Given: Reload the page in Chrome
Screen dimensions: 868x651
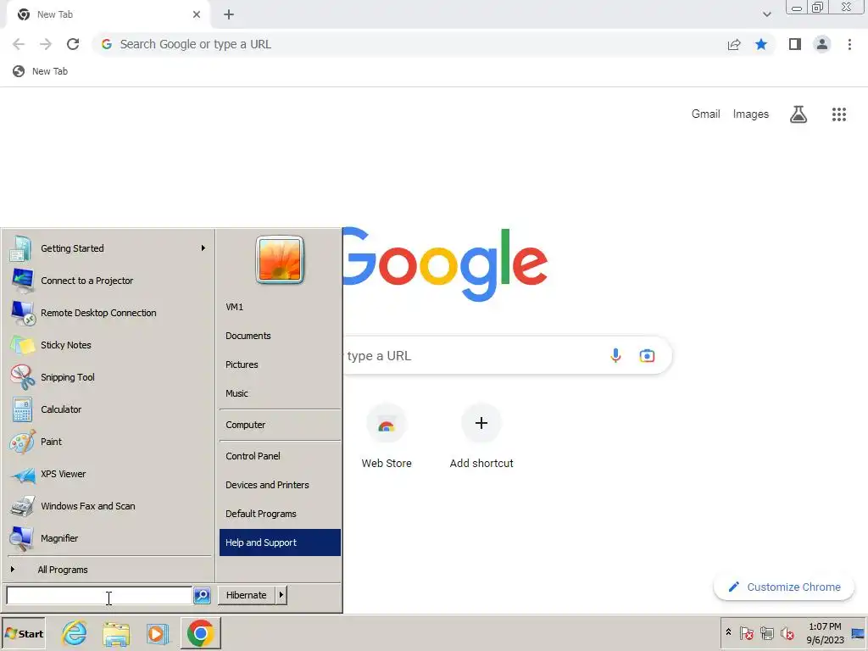Looking at the screenshot, I should click(73, 44).
